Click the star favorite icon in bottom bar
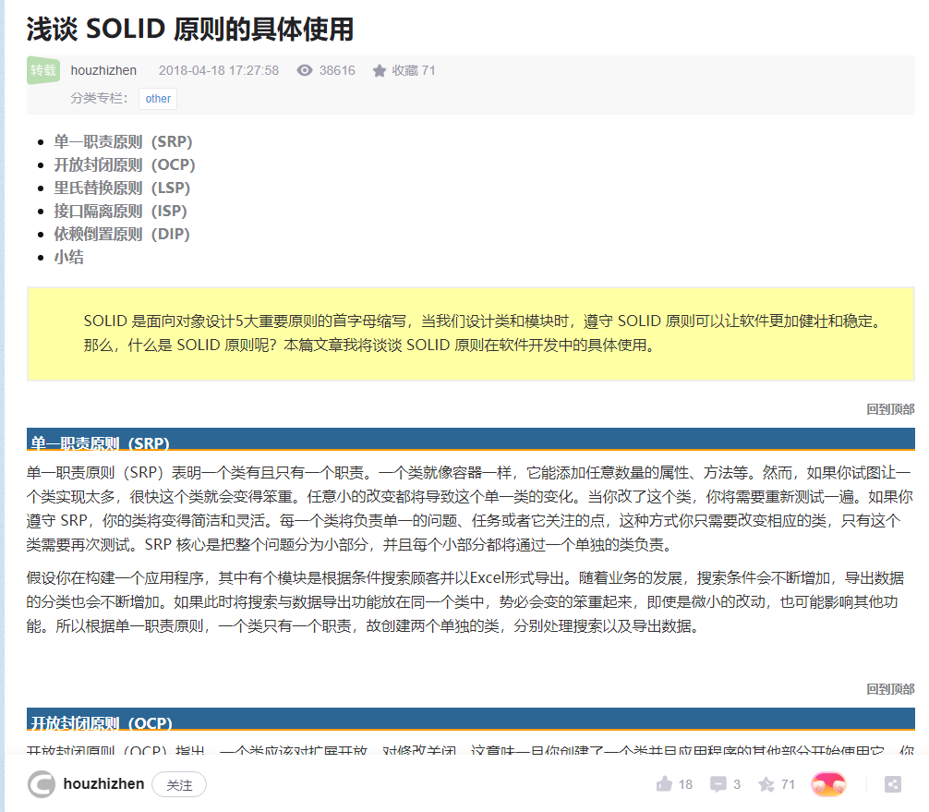 [x=766, y=784]
